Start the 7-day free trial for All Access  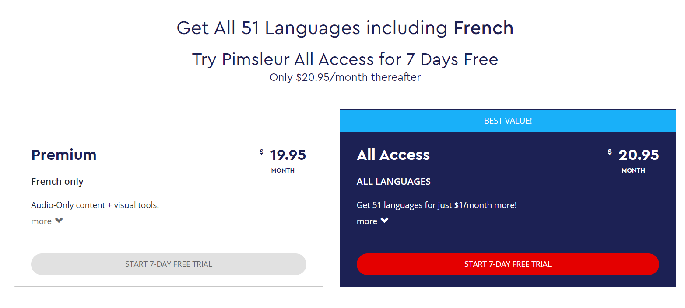tap(508, 264)
